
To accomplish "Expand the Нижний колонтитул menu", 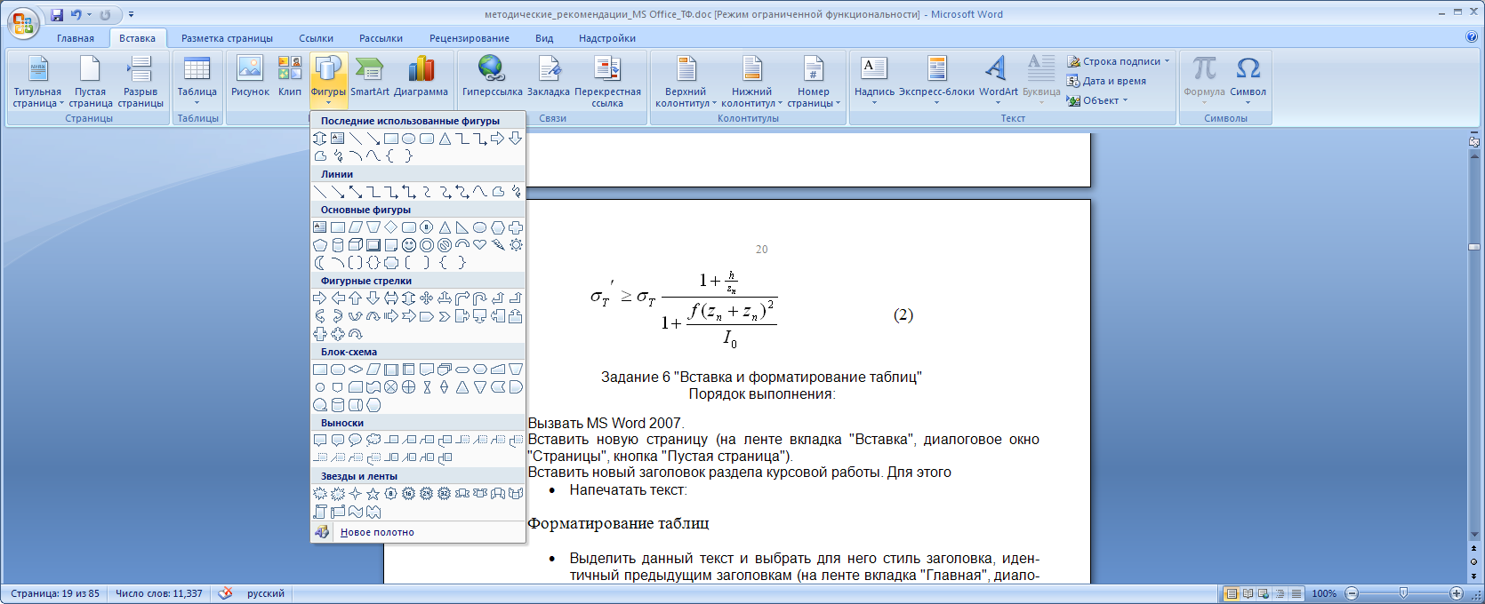I will coord(752,81).
